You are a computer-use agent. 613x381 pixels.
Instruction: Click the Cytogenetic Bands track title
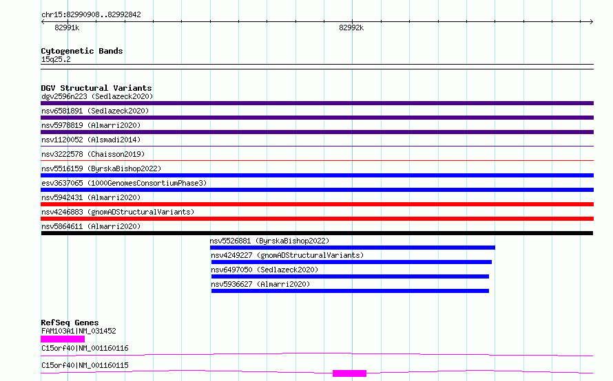coord(82,51)
